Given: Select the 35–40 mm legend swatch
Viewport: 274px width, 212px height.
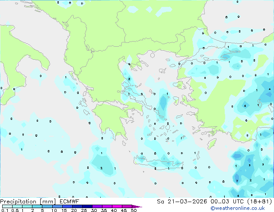Looking at the screenshot, I should 107,206.
